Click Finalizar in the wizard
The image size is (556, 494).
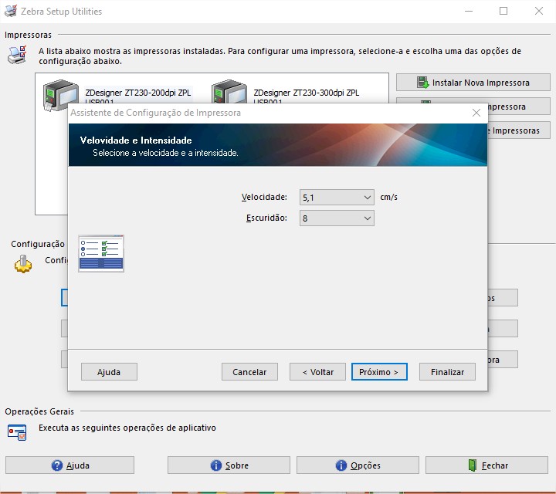pos(447,372)
